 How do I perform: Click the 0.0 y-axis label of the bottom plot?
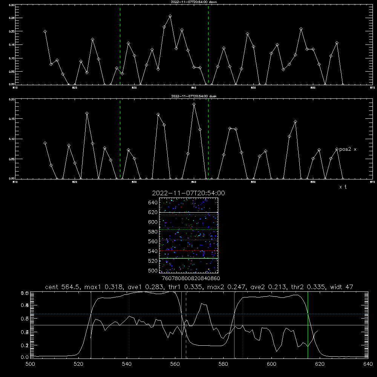point(25,357)
